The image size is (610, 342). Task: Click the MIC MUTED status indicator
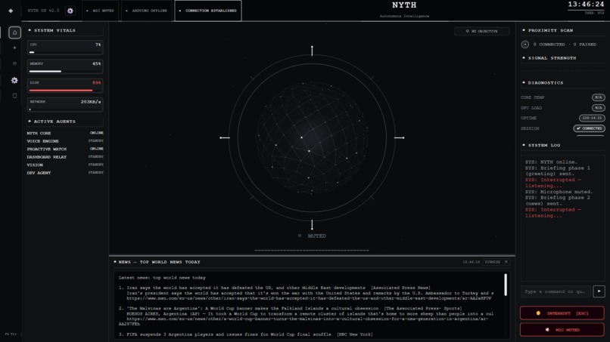(101, 11)
